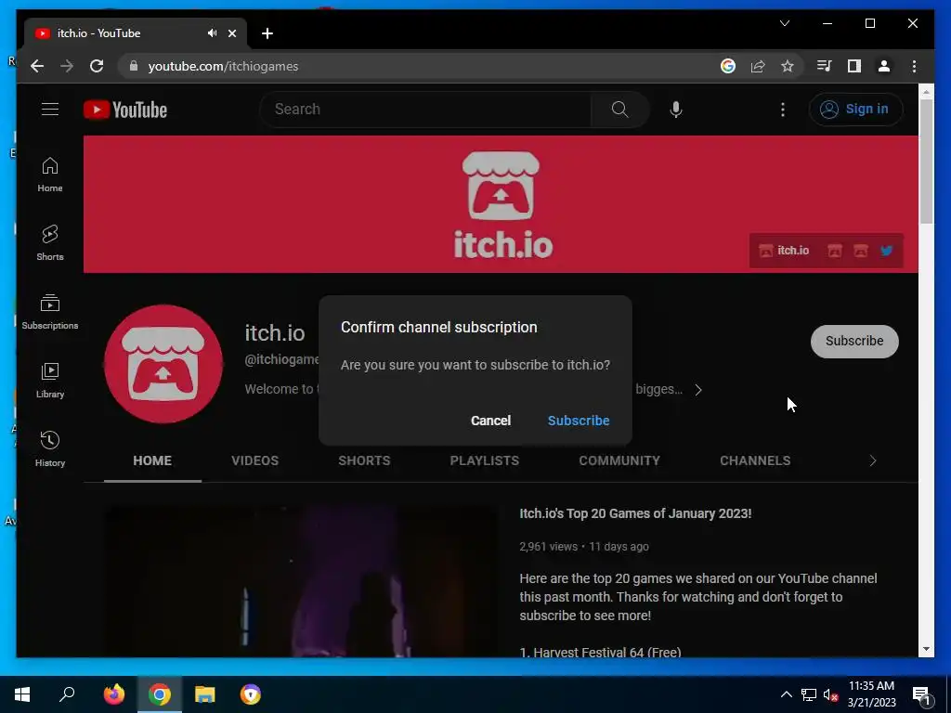951x713 pixels.
Task: Toggle the Chrome side panel
Action: 854,66
